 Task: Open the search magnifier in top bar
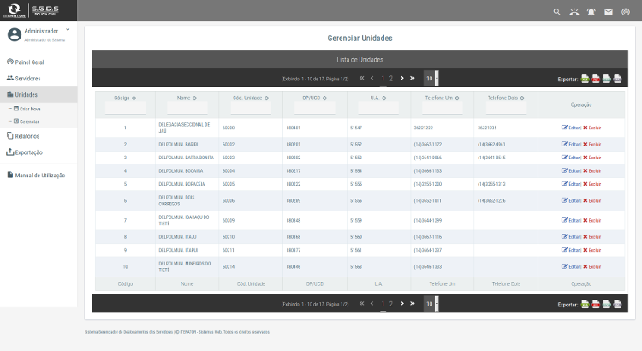(x=557, y=12)
